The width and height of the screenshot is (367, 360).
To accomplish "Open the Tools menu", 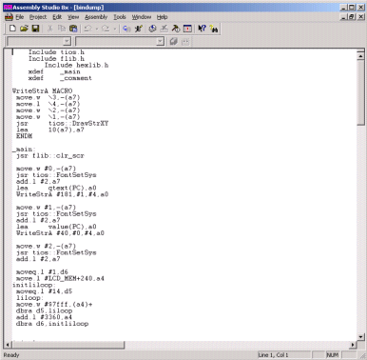I will tap(120, 17).
